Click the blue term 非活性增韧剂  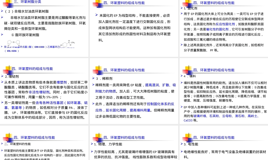point(39,92)
